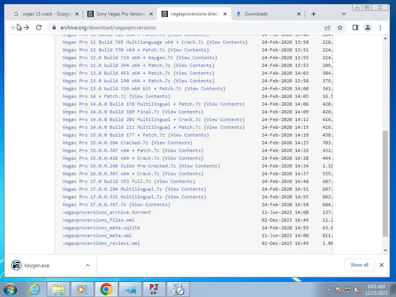Open the disc installer icon in the taskbar

click(x=178, y=289)
